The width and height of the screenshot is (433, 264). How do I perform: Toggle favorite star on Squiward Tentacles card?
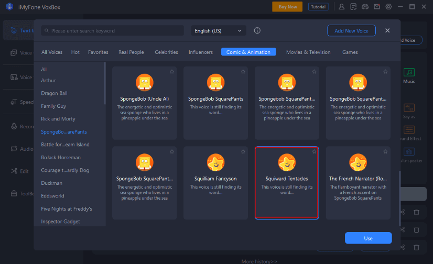(314, 151)
